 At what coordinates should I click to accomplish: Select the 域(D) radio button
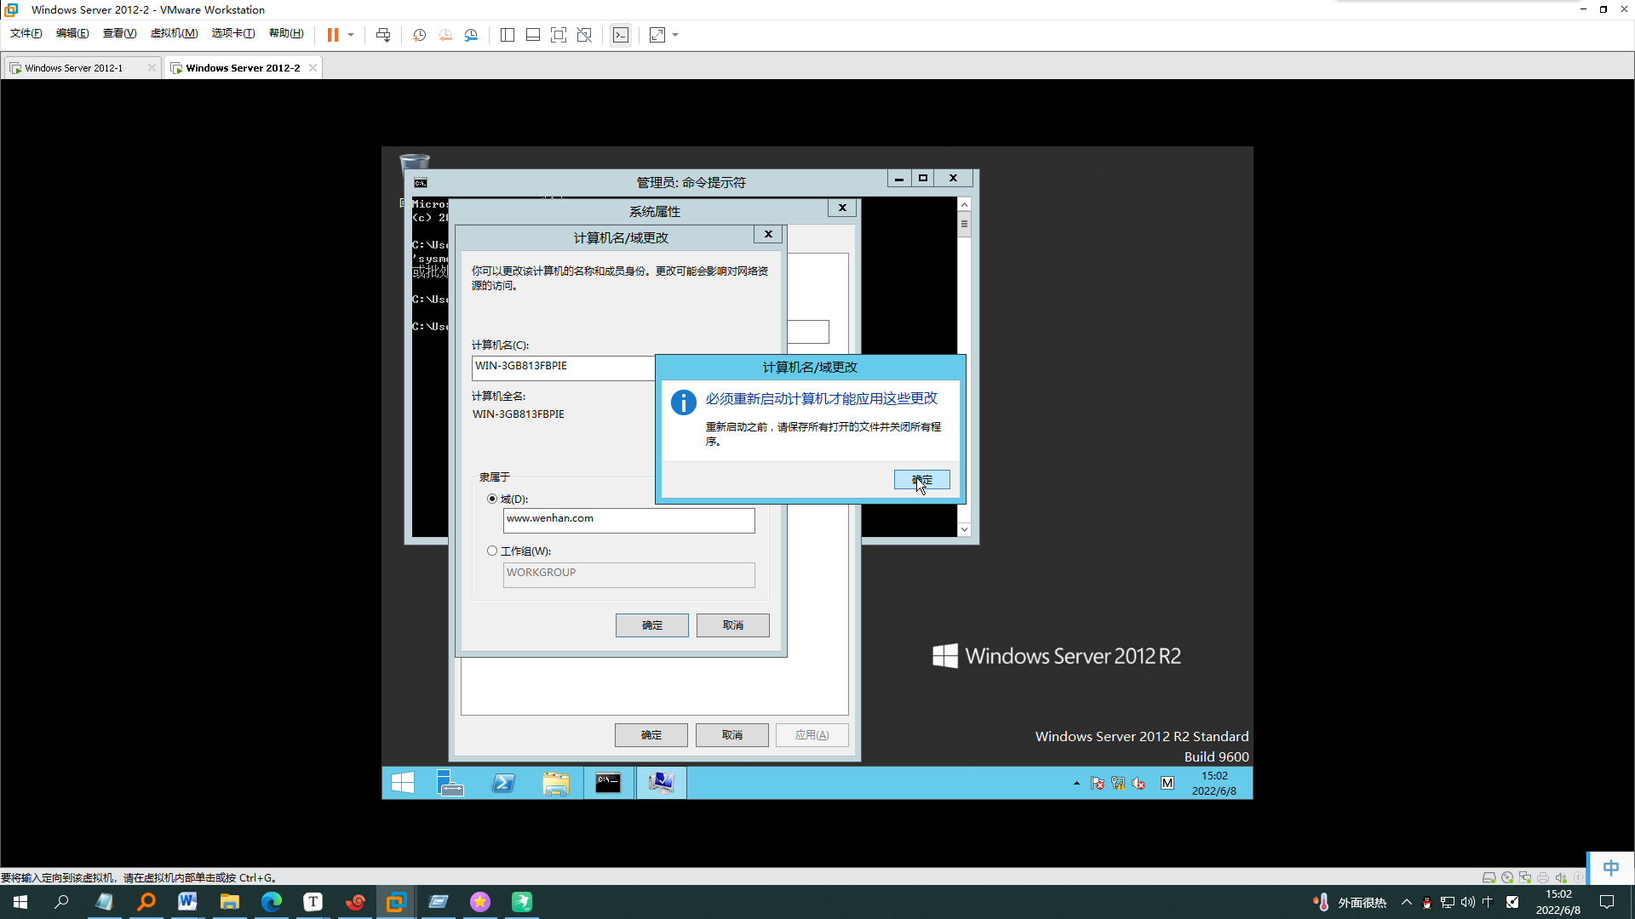(492, 499)
